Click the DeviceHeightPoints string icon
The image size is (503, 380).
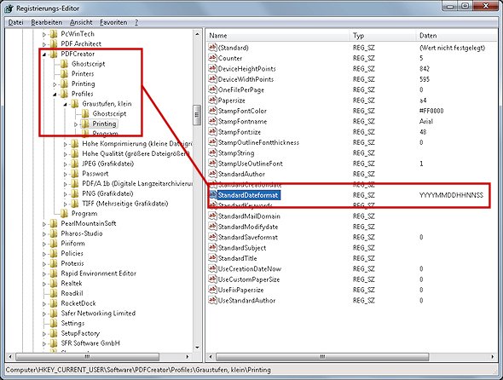pyautogui.click(x=212, y=69)
